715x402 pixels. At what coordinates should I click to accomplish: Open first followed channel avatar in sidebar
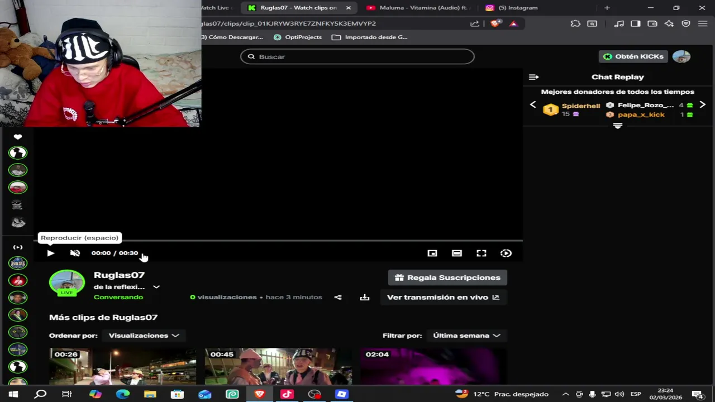pyautogui.click(x=18, y=152)
